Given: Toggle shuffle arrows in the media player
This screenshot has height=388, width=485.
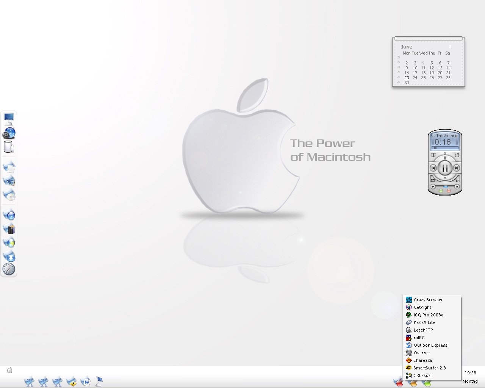Looking at the screenshot, I should [x=433, y=155].
